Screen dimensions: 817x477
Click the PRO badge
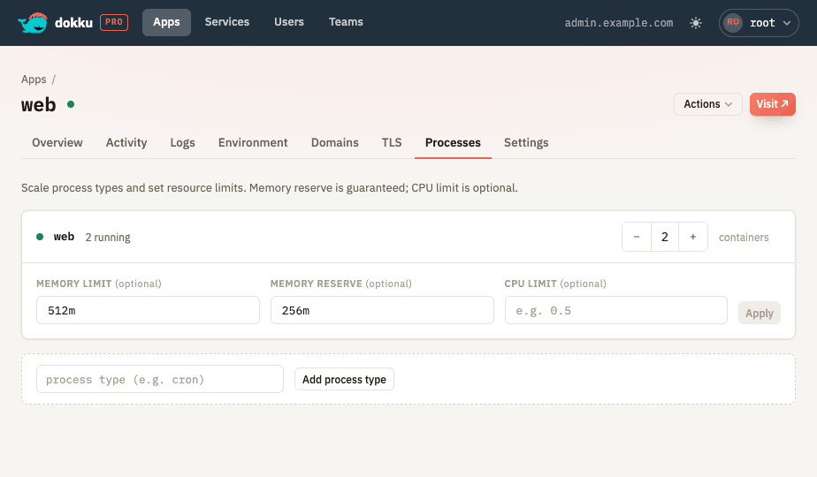click(114, 22)
